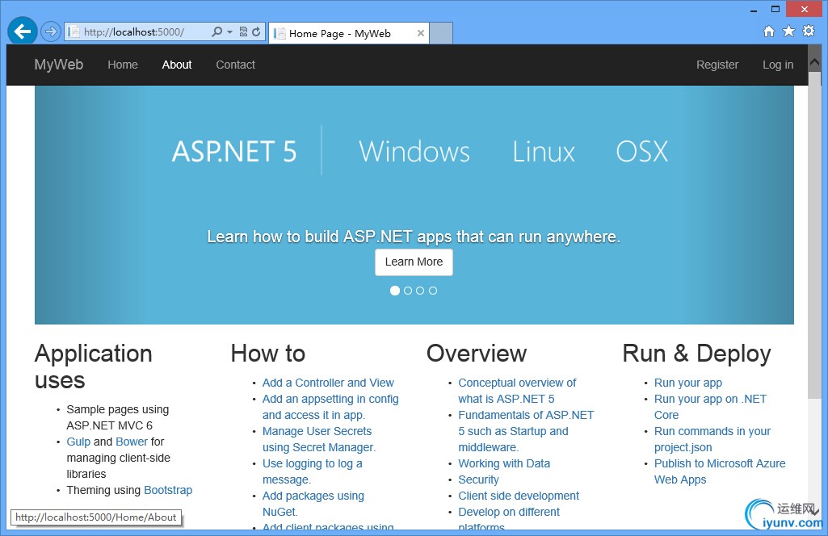
Task: Select the Home Page - MyWeb tab
Action: tap(348, 33)
